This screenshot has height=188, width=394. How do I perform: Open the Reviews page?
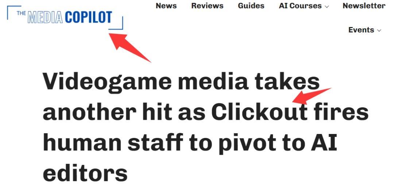pyautogui.click(x=207, y=6)
